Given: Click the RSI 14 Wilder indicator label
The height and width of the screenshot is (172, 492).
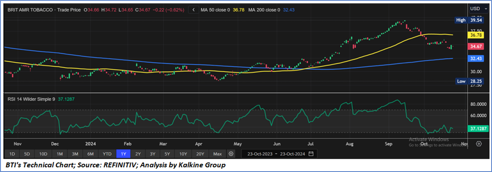Looking at the screenshot, I should pos(31,98).
